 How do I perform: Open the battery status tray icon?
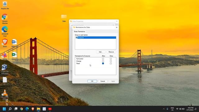pyautogui.click(x=183, y=109)
